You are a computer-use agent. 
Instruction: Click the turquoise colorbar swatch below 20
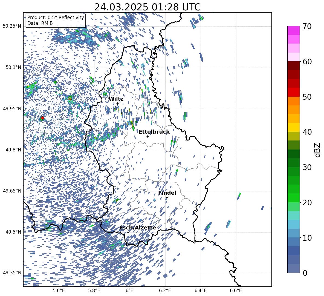click(x=293, y=215)
